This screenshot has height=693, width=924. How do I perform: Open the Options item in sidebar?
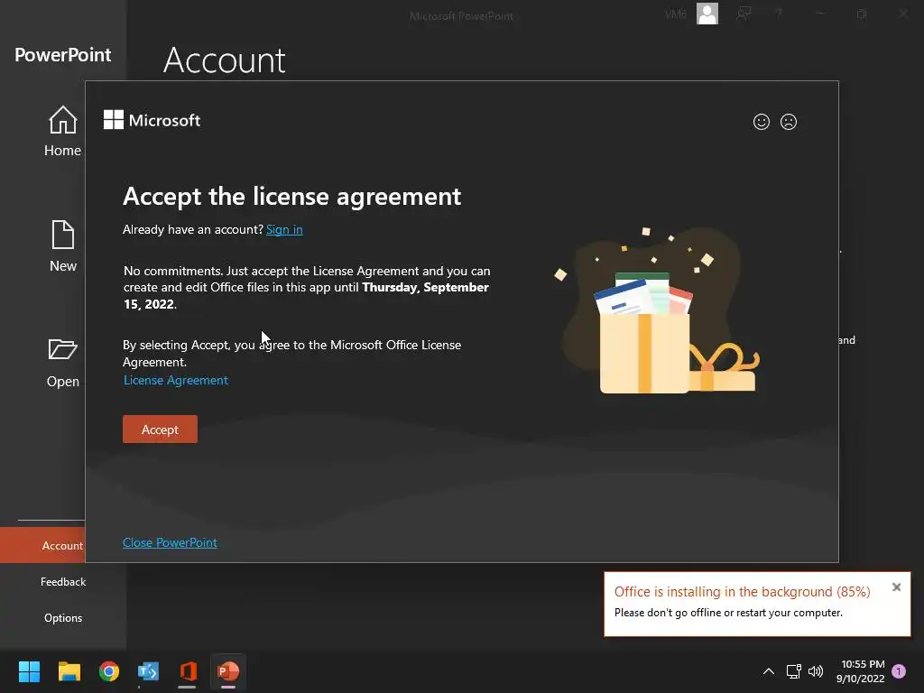(63, 617)
